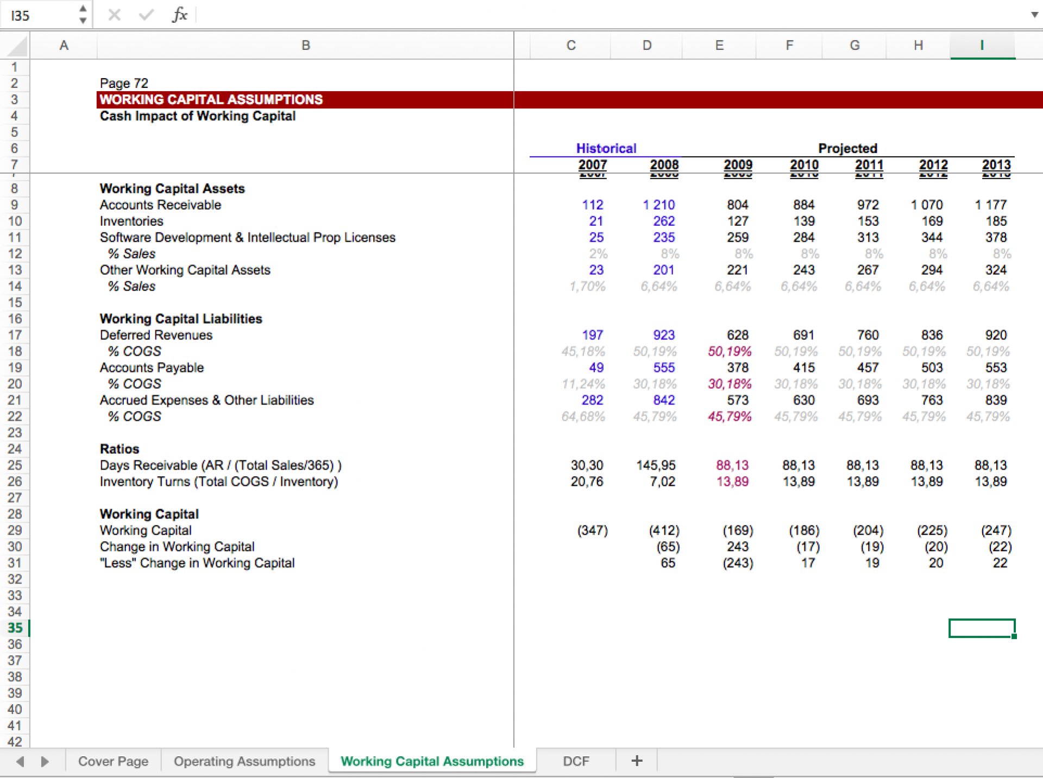Click Working Capital 2007 value (347)
The height and width of the screenshot is (778, 1043).
click(x=592, y=530)
